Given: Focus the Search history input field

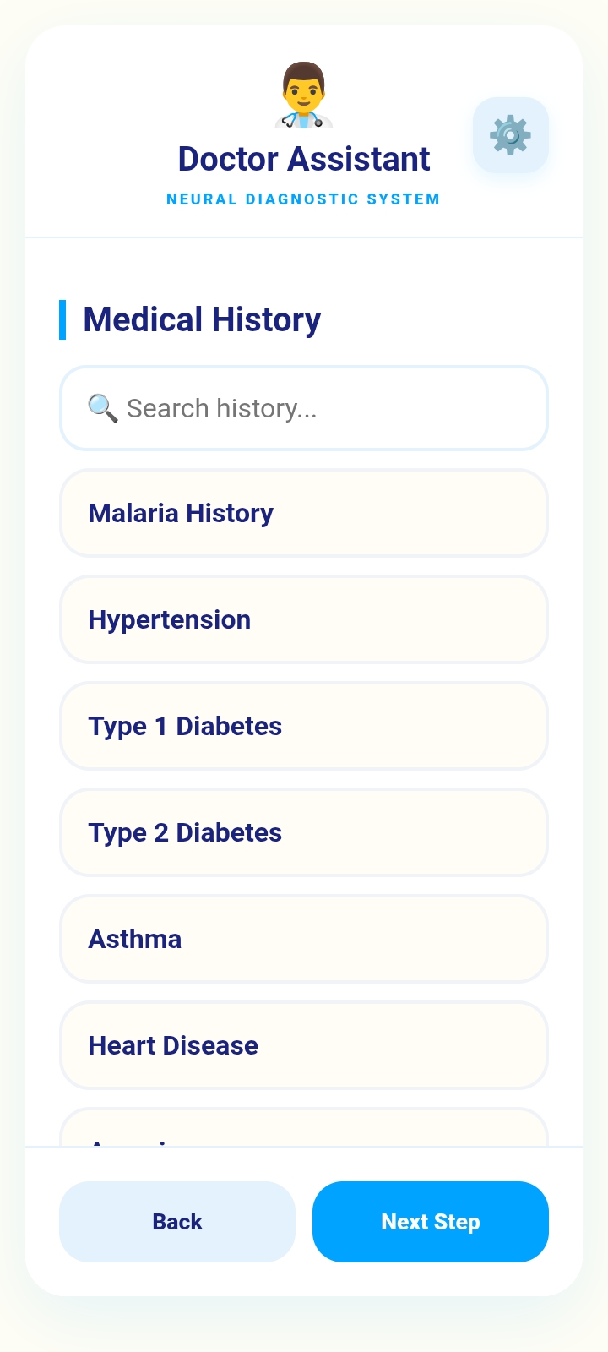Looking at the screenshot, I should (x=304, y=408).
